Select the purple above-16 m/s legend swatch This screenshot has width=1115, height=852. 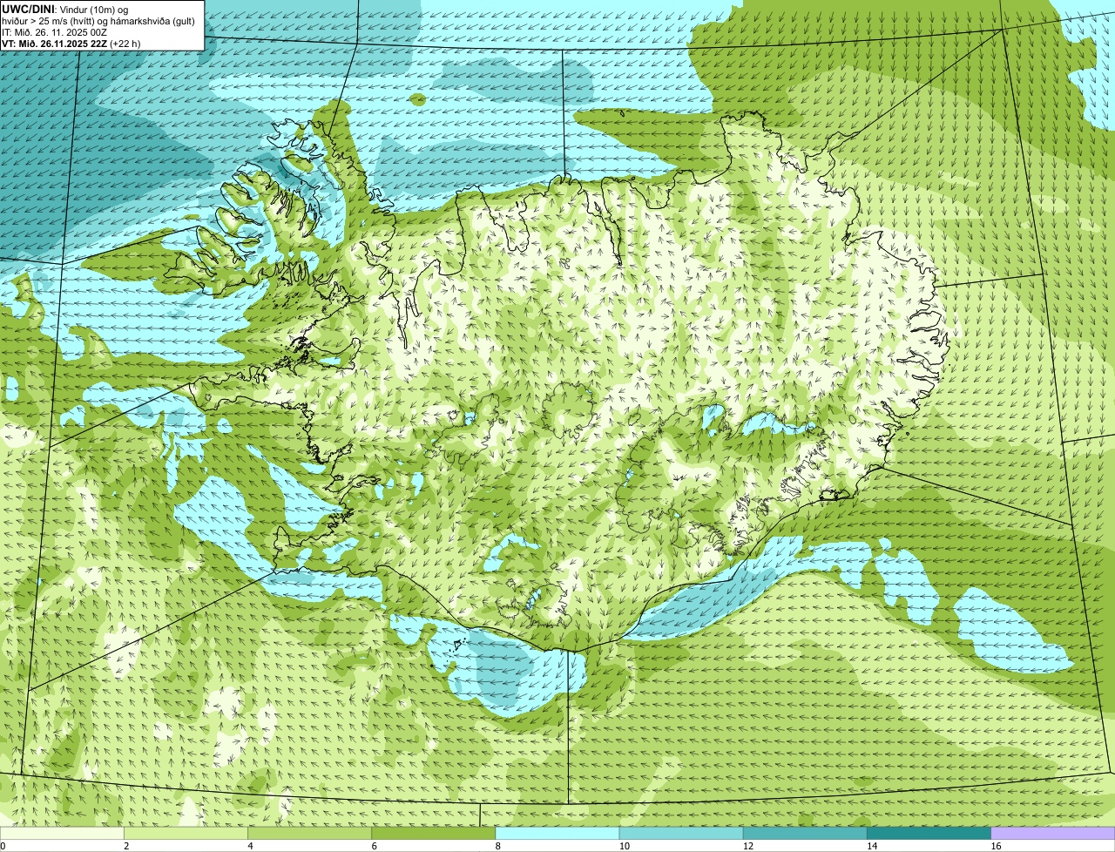tap(1053, 834)
